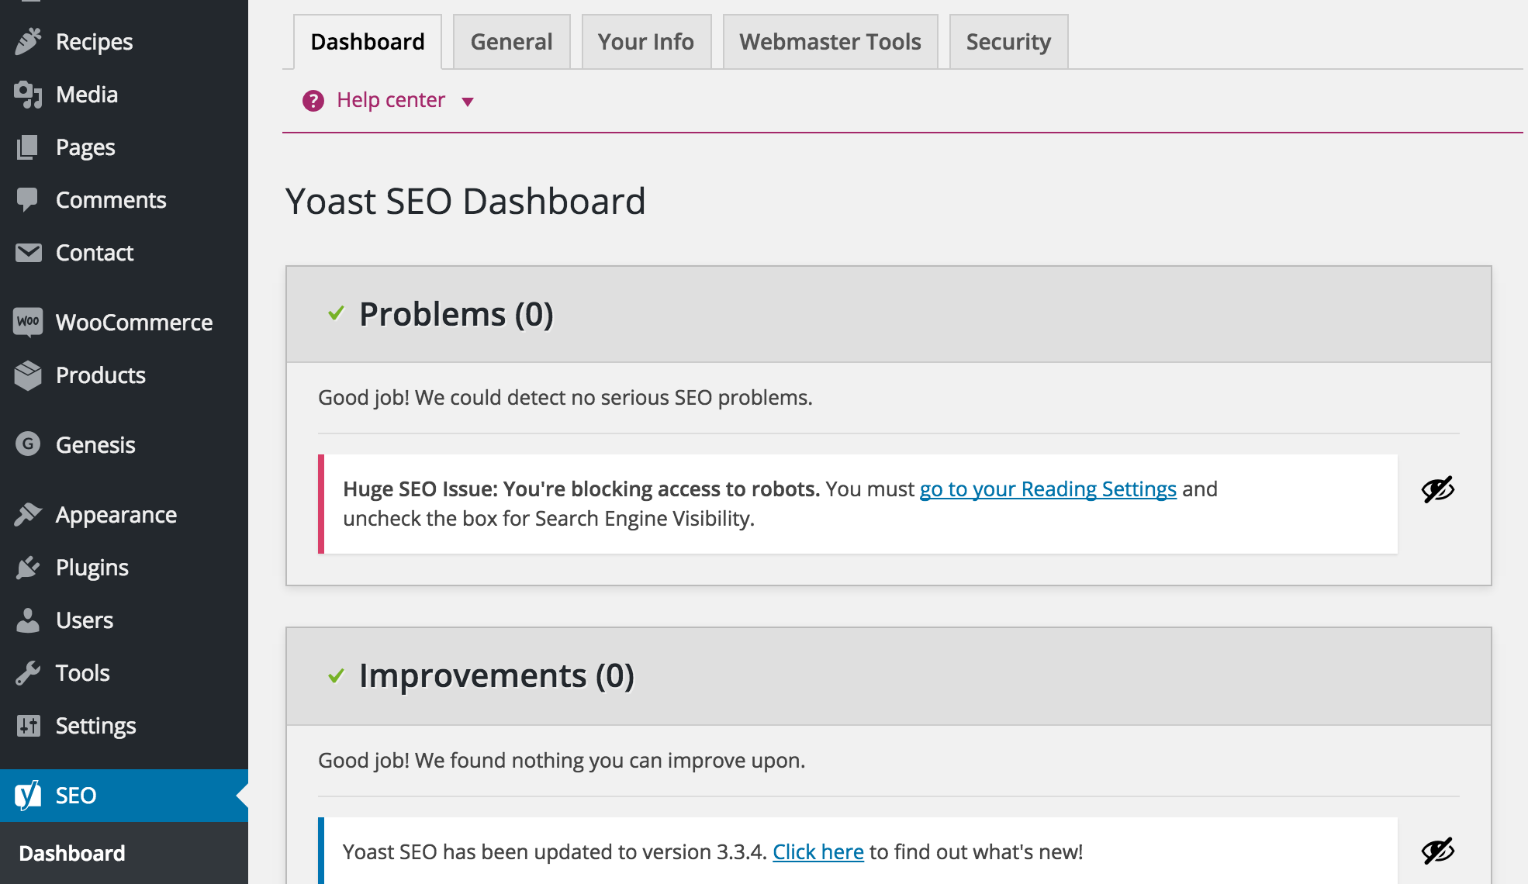Viewport: 1528px width, 884px height.
Task: Hide the Yoast SEO version update notice
Action: coord(1437,851)
